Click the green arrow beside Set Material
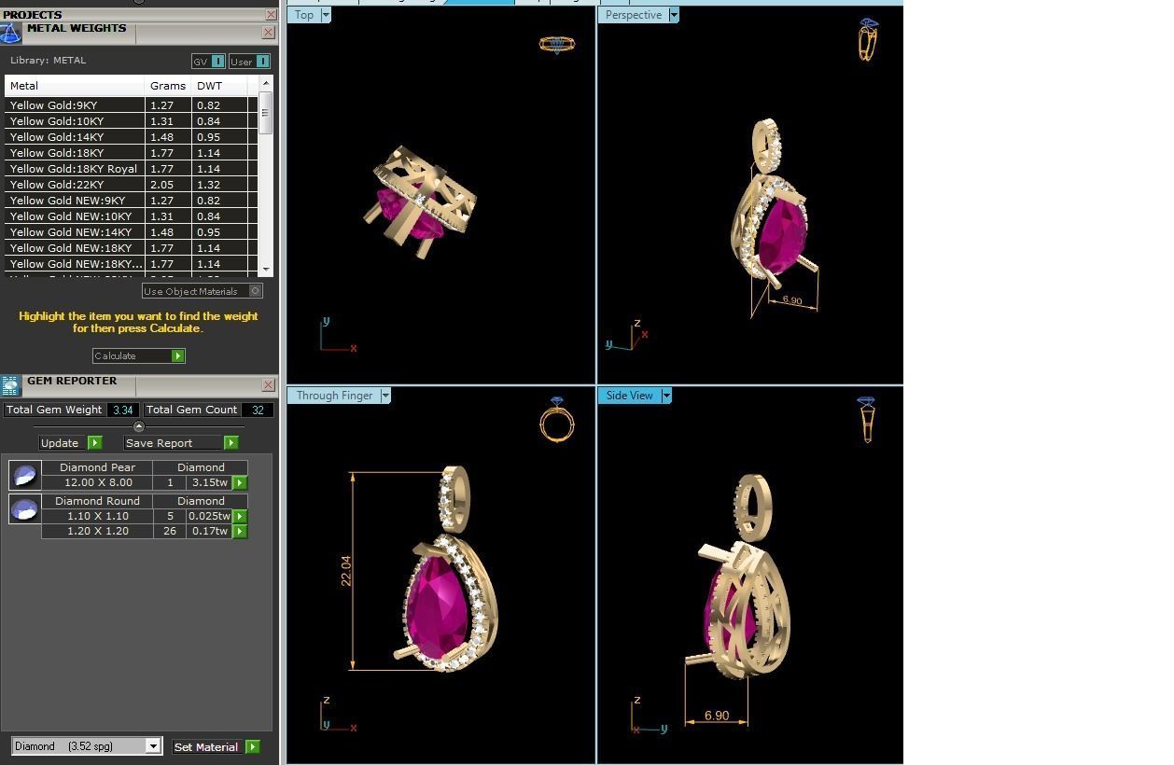Viewport: 1174px width, 765px height. click(x=252, y=746)
